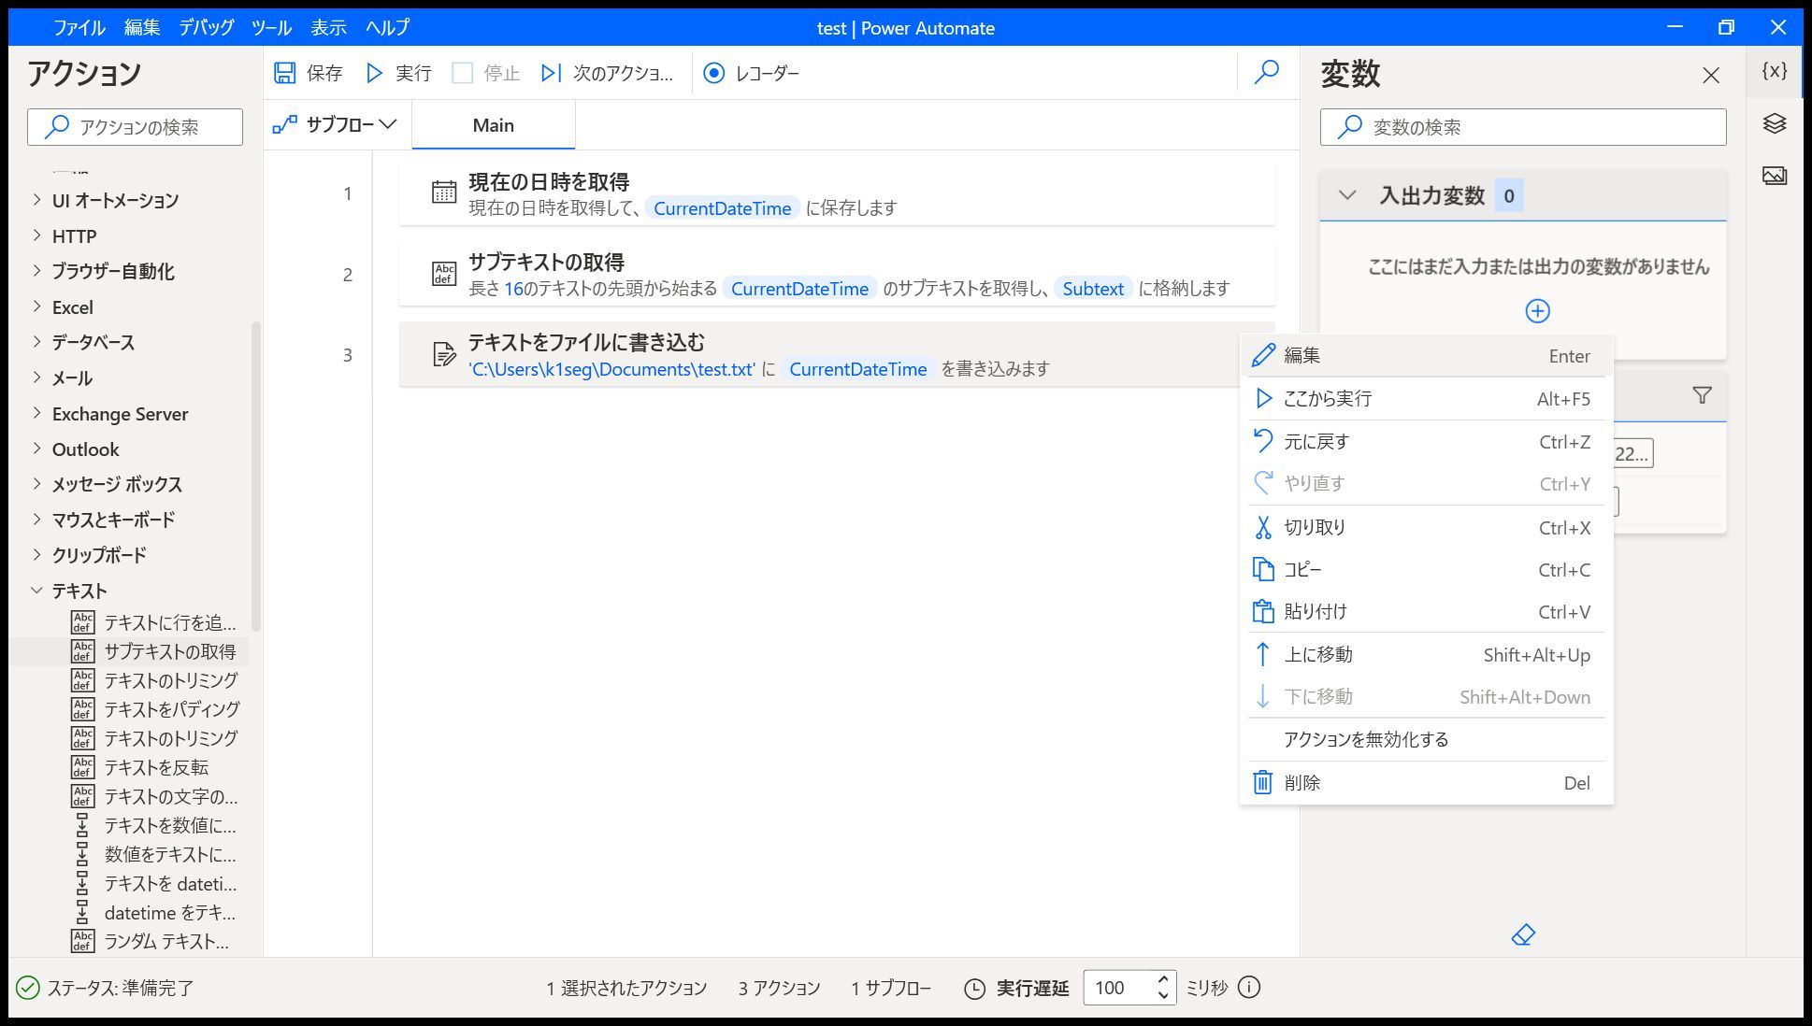Viewport: 1812px width, 1026px height.
Task: Click the write-file icon of step 3
Action: 443,353
